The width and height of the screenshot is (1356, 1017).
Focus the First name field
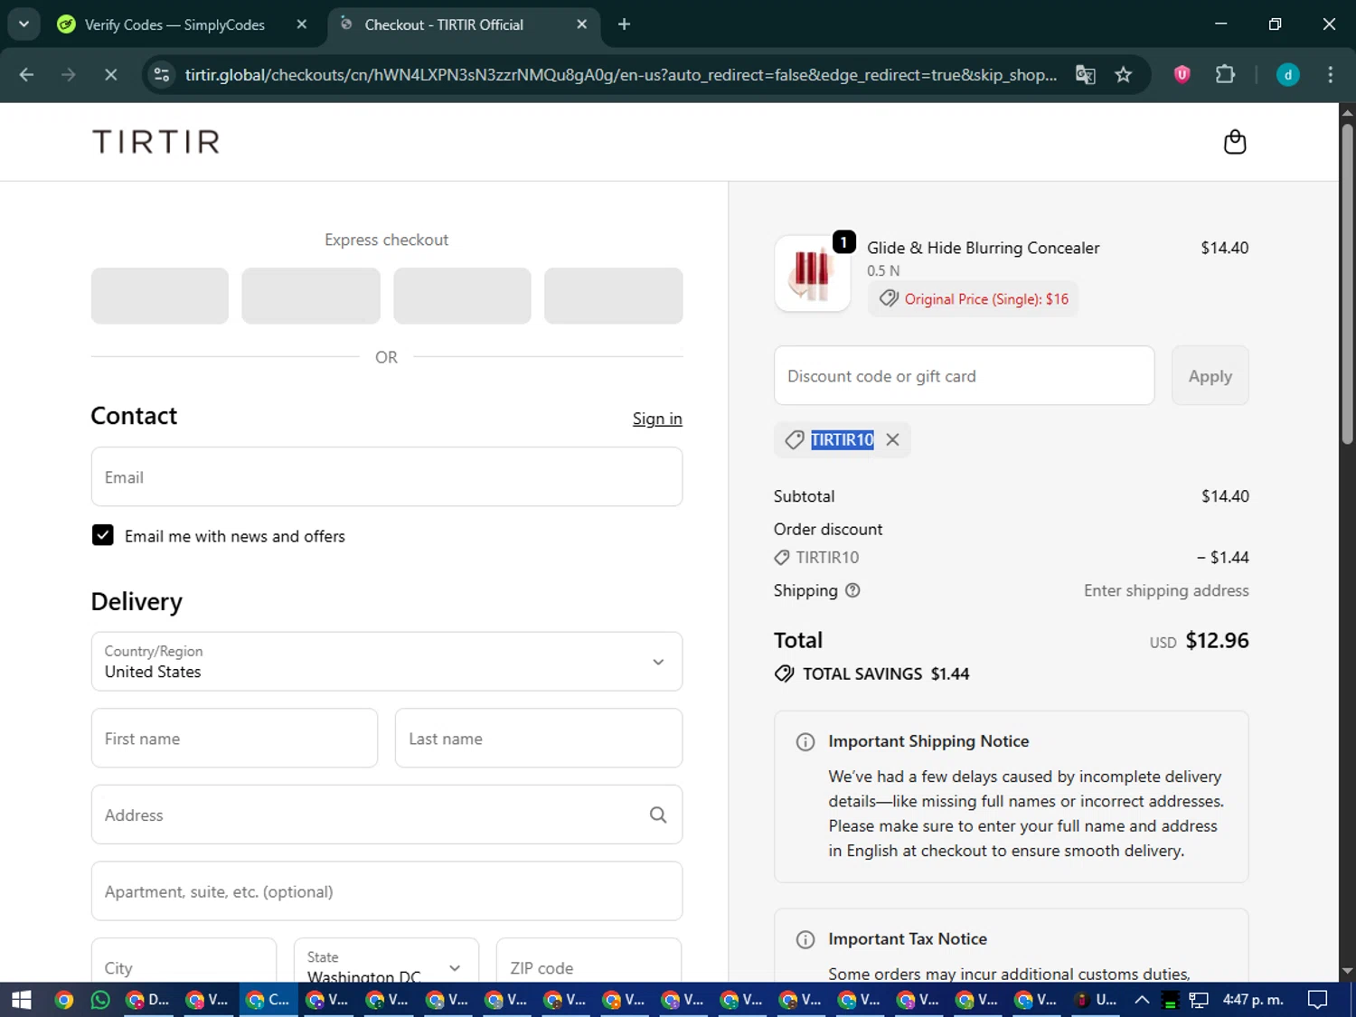[234, 739]
